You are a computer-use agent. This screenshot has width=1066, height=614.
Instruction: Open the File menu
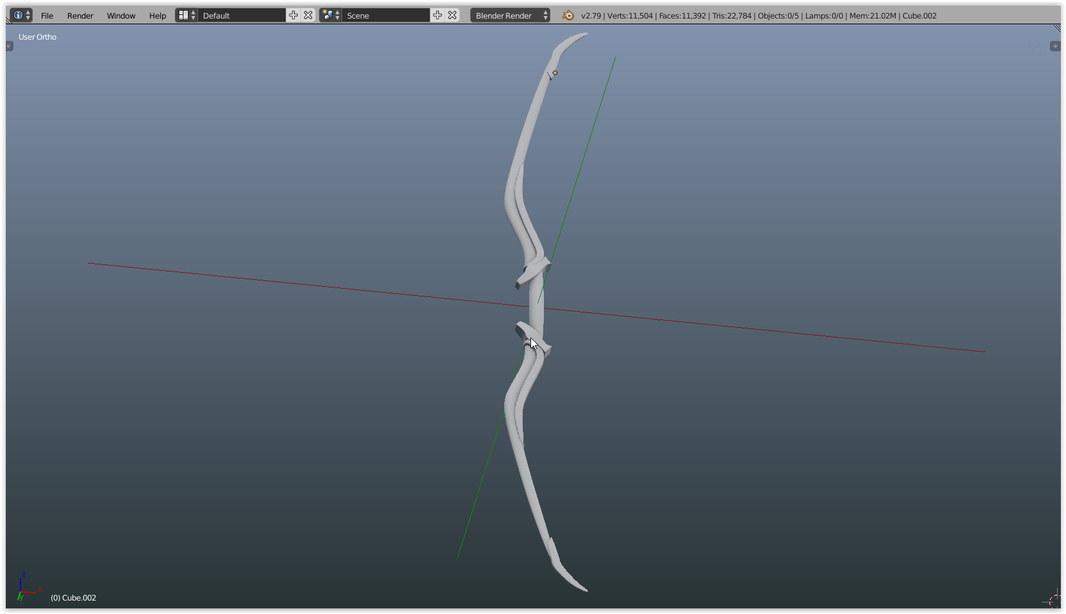47,15
